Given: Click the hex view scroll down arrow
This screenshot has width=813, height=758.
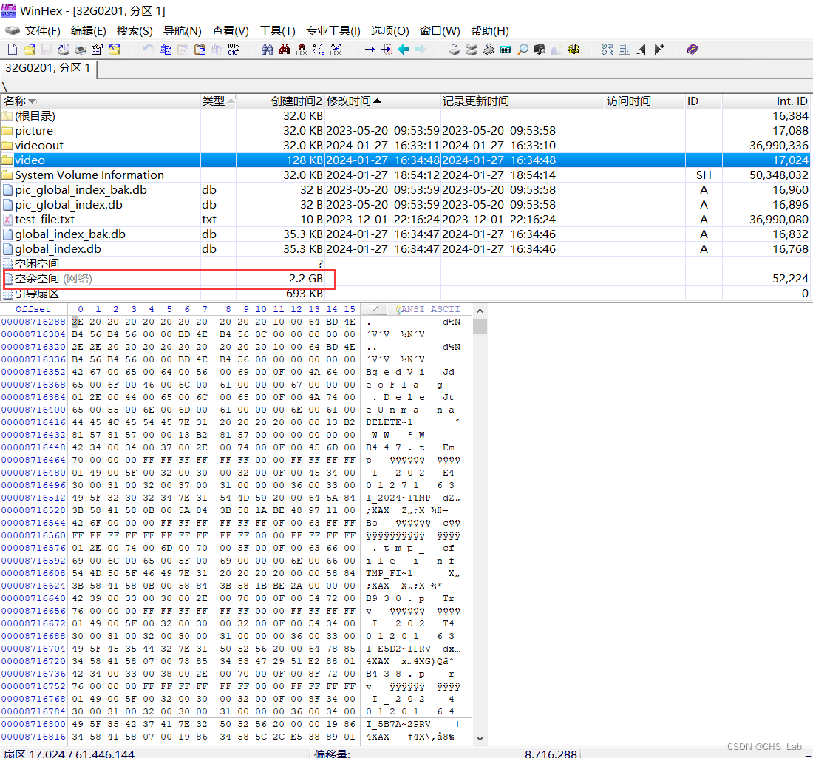Looking at the screenshot, I should [480, 738].
